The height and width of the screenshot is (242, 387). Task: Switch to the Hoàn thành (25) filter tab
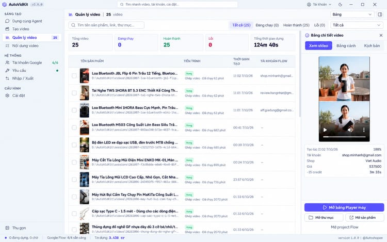pyautogui.click(x=296, y=25)
